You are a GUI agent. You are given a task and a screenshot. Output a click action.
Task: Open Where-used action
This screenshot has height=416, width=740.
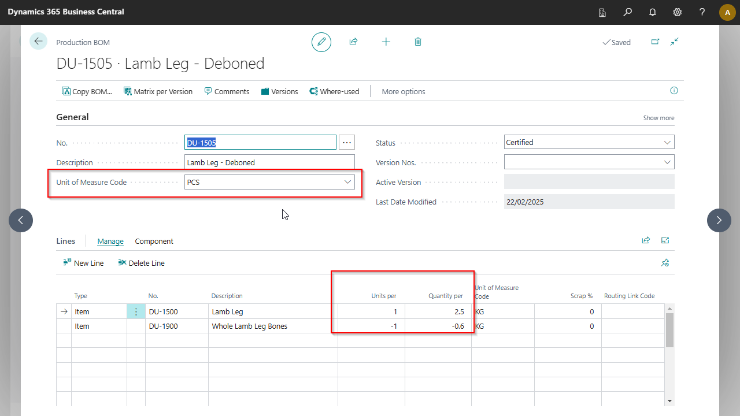click(x=334, y=91)
